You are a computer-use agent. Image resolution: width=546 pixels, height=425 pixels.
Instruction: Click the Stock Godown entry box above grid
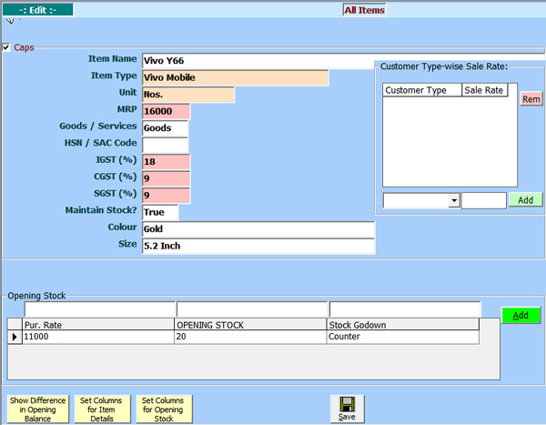pos(405,309)
